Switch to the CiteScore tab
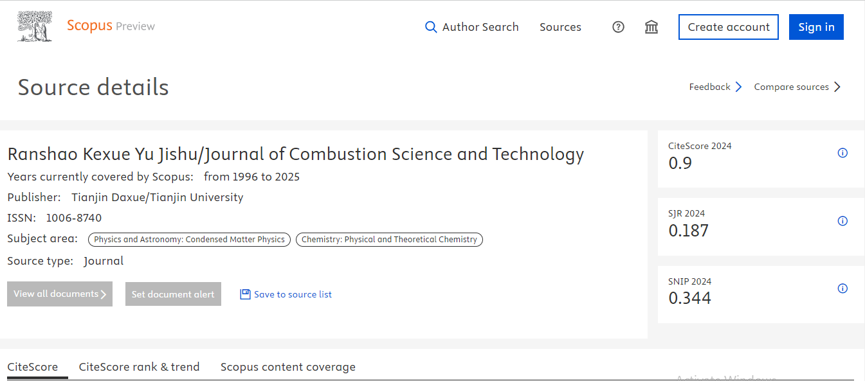 click(x=33, y=367)
